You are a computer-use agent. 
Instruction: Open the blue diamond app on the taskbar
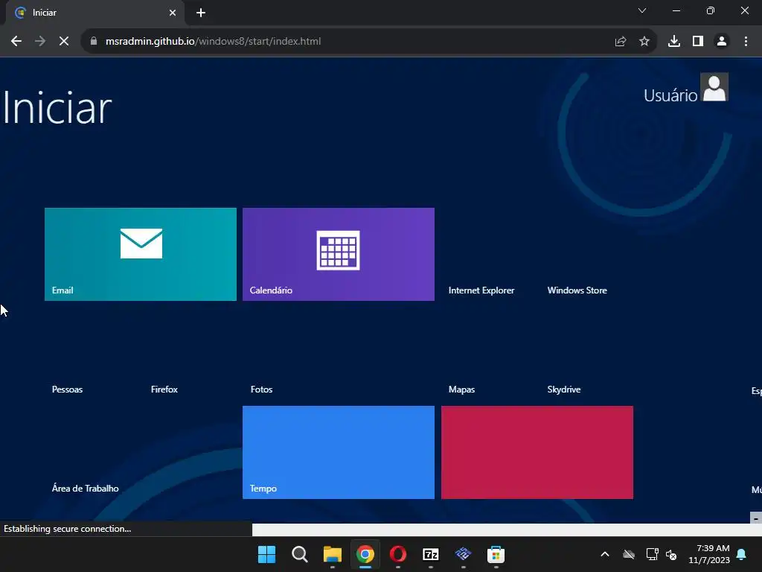coord(463,554)
